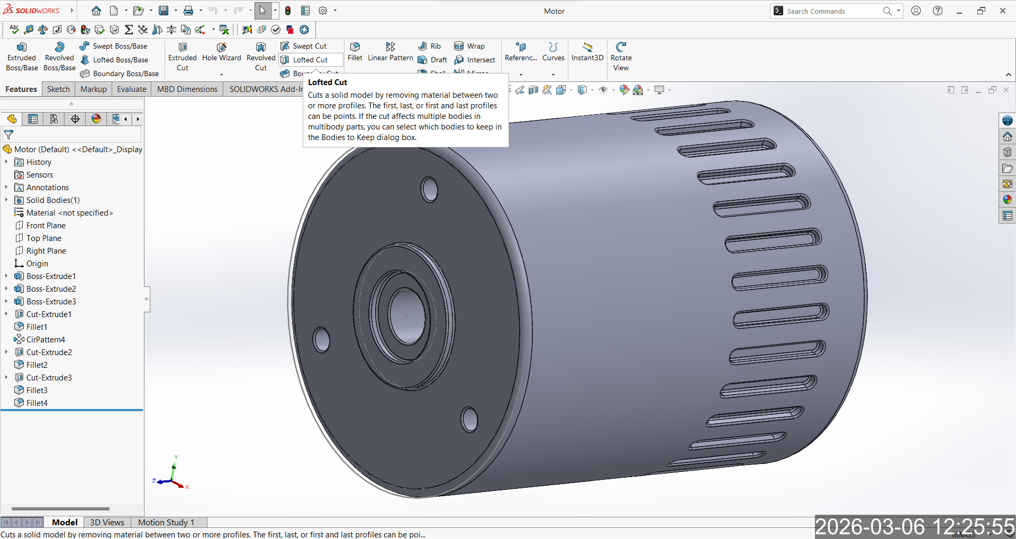Open the DimXpertManager crosshair tab
This screenshot has height=539, width=1016.
tap(75, 119)
